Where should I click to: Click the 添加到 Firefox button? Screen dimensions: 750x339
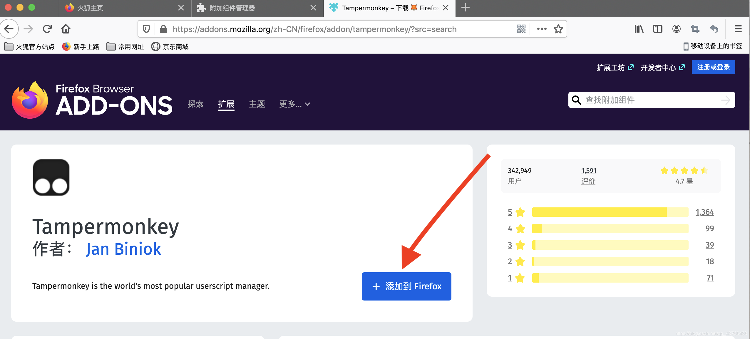[406, 286]
